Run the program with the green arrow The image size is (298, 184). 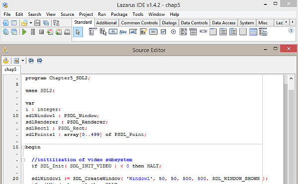(x=24, y=32)
